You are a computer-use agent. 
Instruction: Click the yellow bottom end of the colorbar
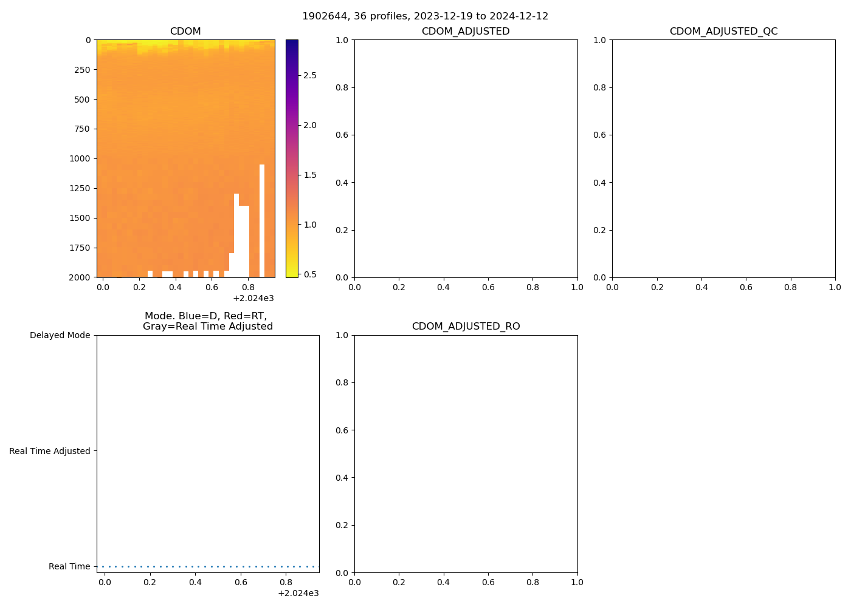click(292, 274)
